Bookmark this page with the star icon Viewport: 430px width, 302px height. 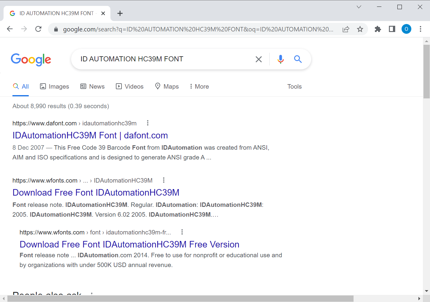click(360, 29)
